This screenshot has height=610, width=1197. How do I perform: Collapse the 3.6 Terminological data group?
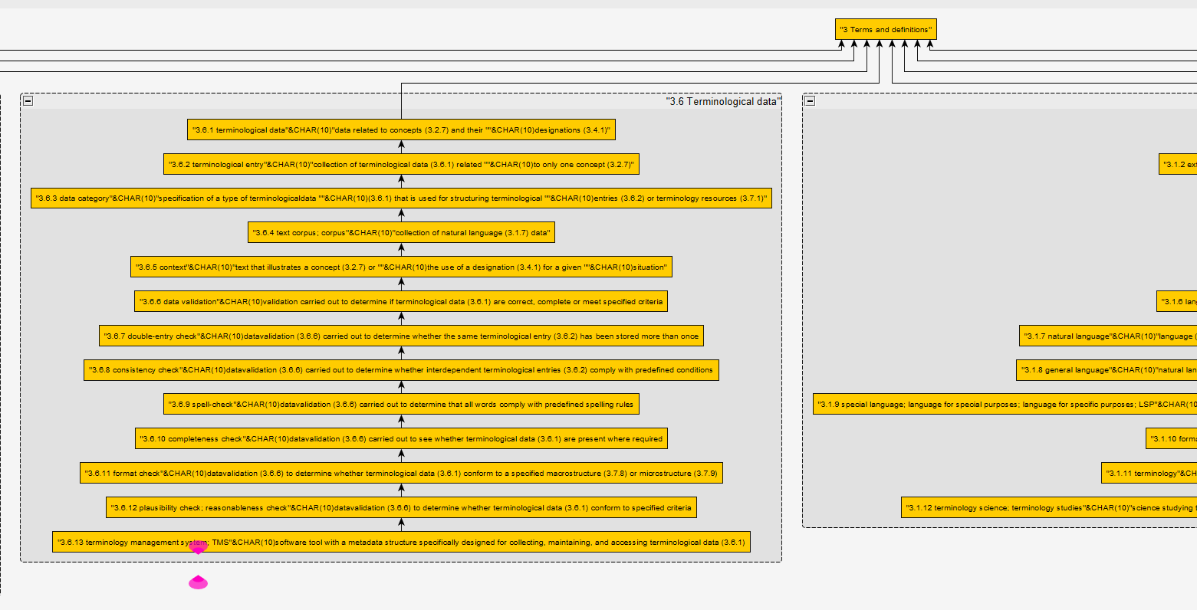28,100
